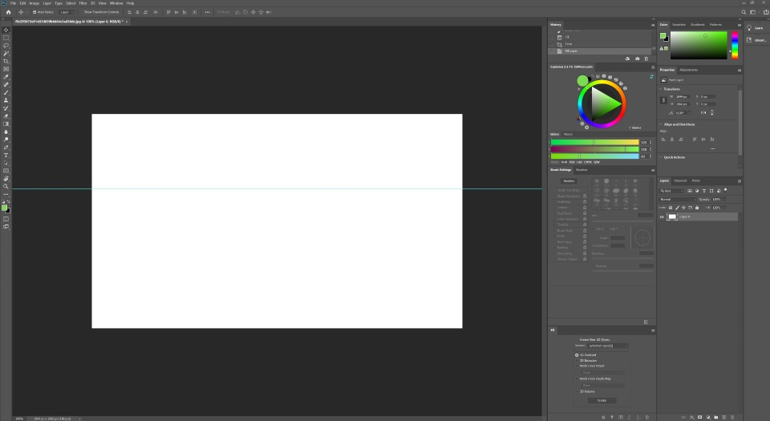Viewport: 770px width, 421px height.
Task: Open the Color panel options menu
Action: pos(739,25)
